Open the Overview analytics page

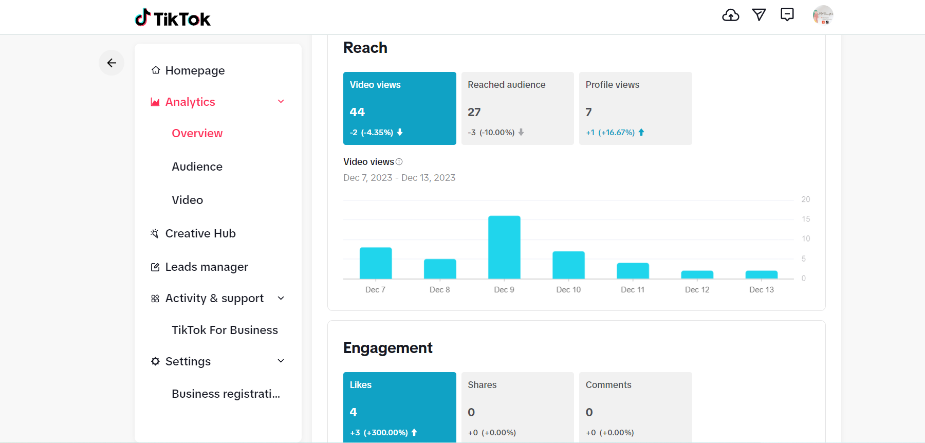(x=197, y=133)
